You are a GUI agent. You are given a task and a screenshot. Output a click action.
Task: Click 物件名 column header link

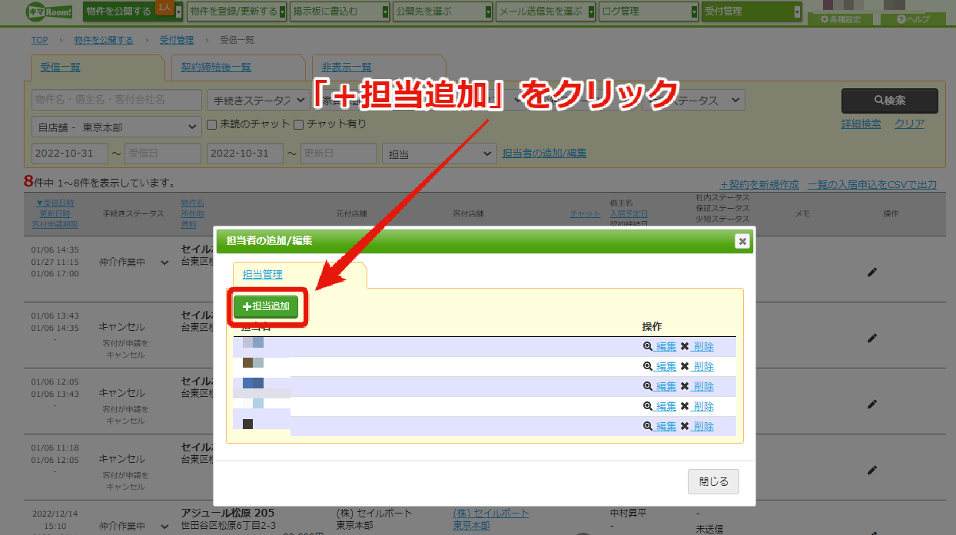point(192,203)
